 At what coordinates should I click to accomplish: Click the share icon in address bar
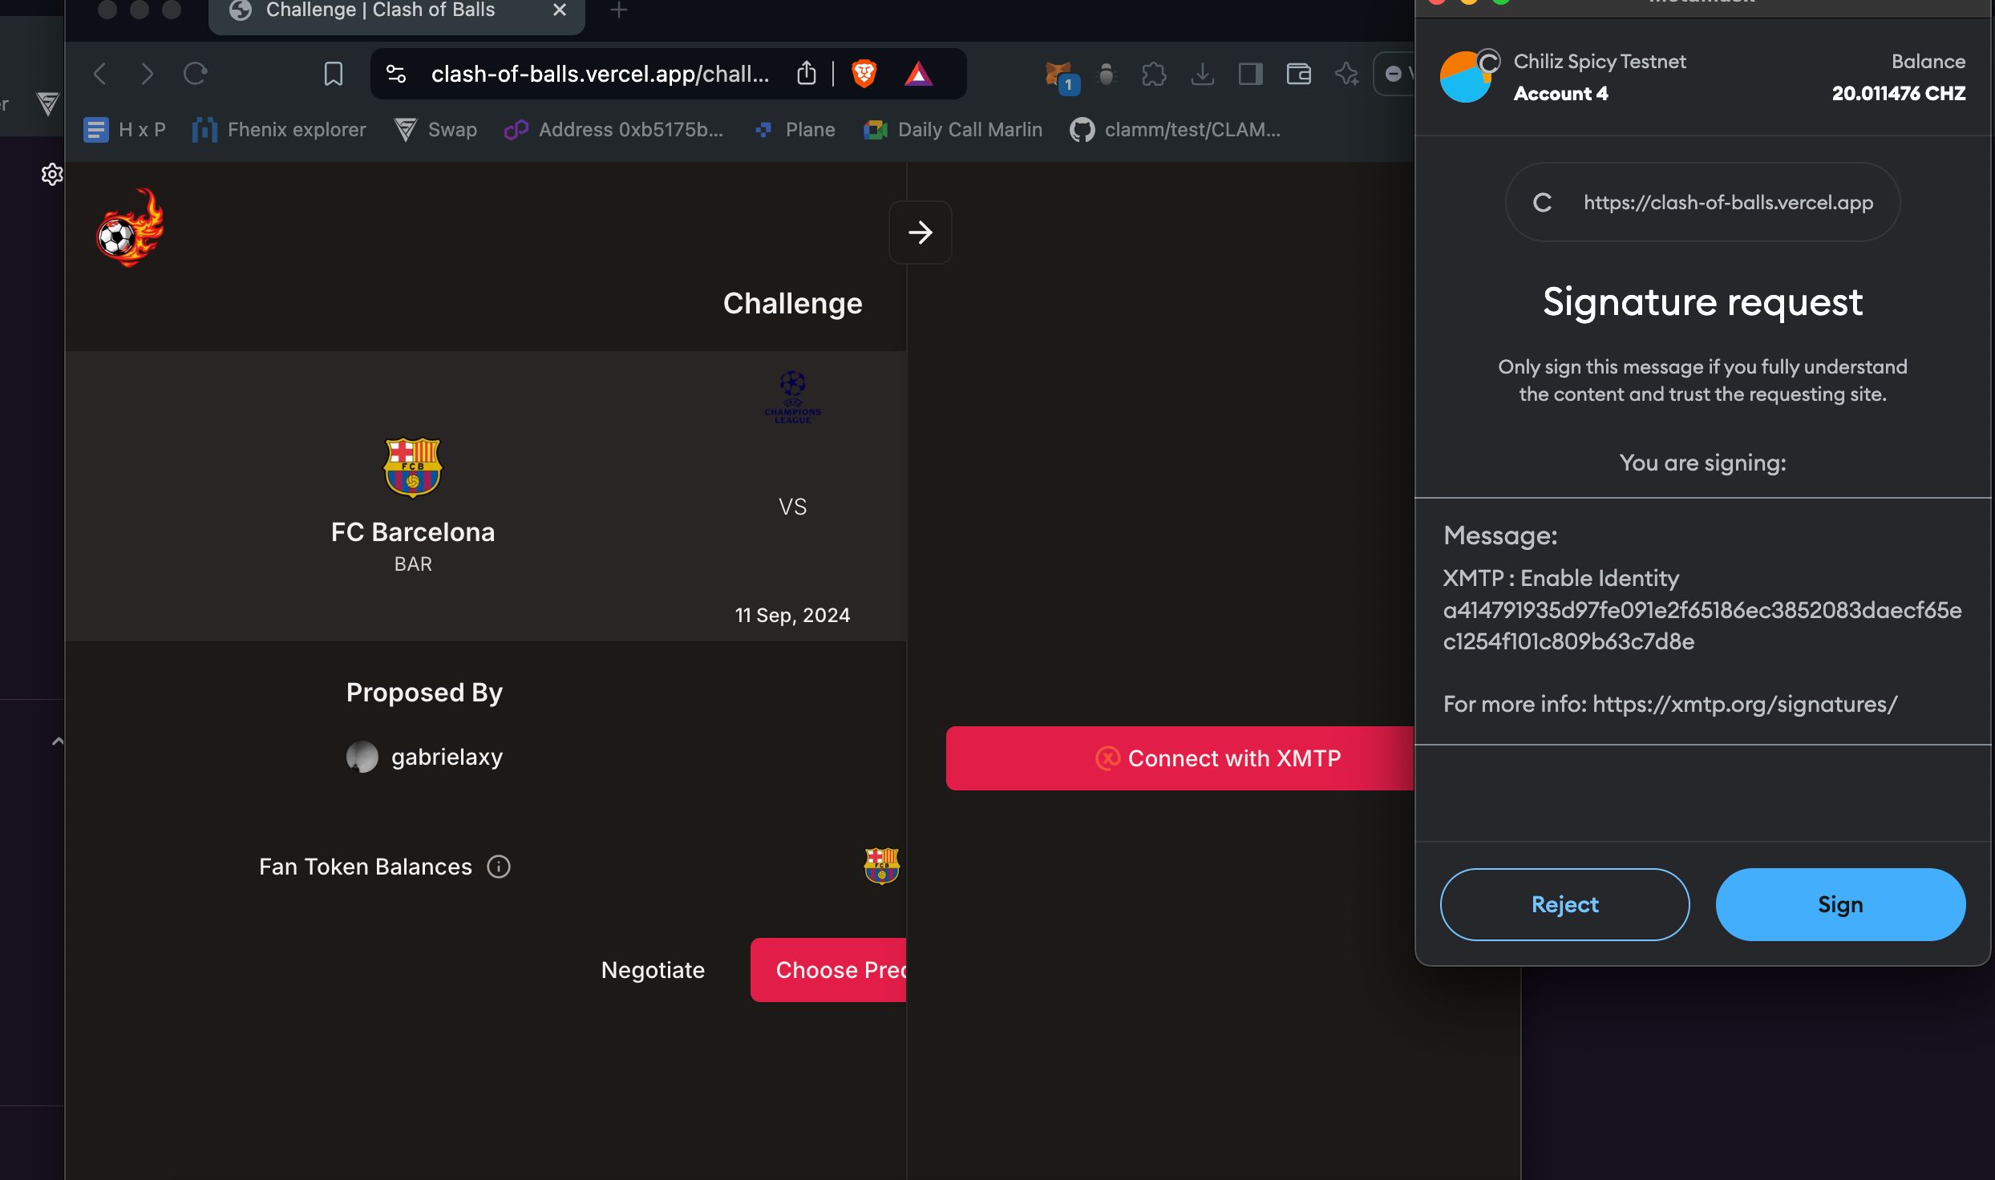click(x=807, y=74)
